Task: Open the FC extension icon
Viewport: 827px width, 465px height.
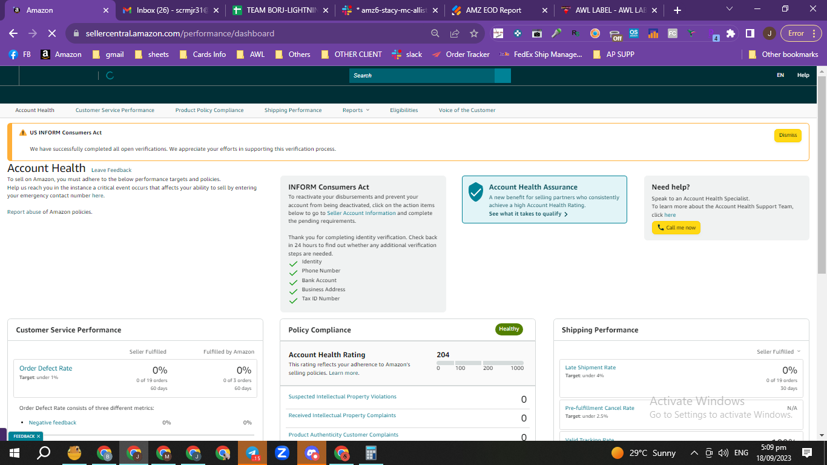Action: [x=673, y=33]
